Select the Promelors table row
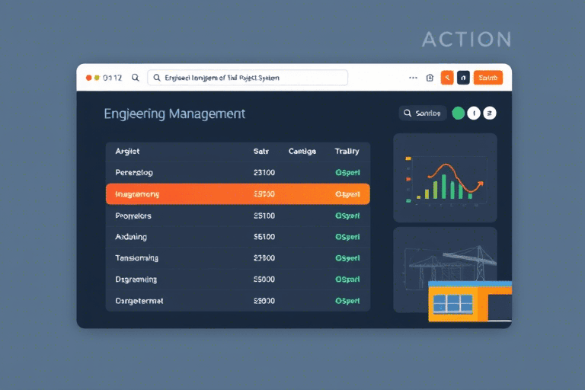The width and height of the screenshot is (585, 390). pos(238,216)
